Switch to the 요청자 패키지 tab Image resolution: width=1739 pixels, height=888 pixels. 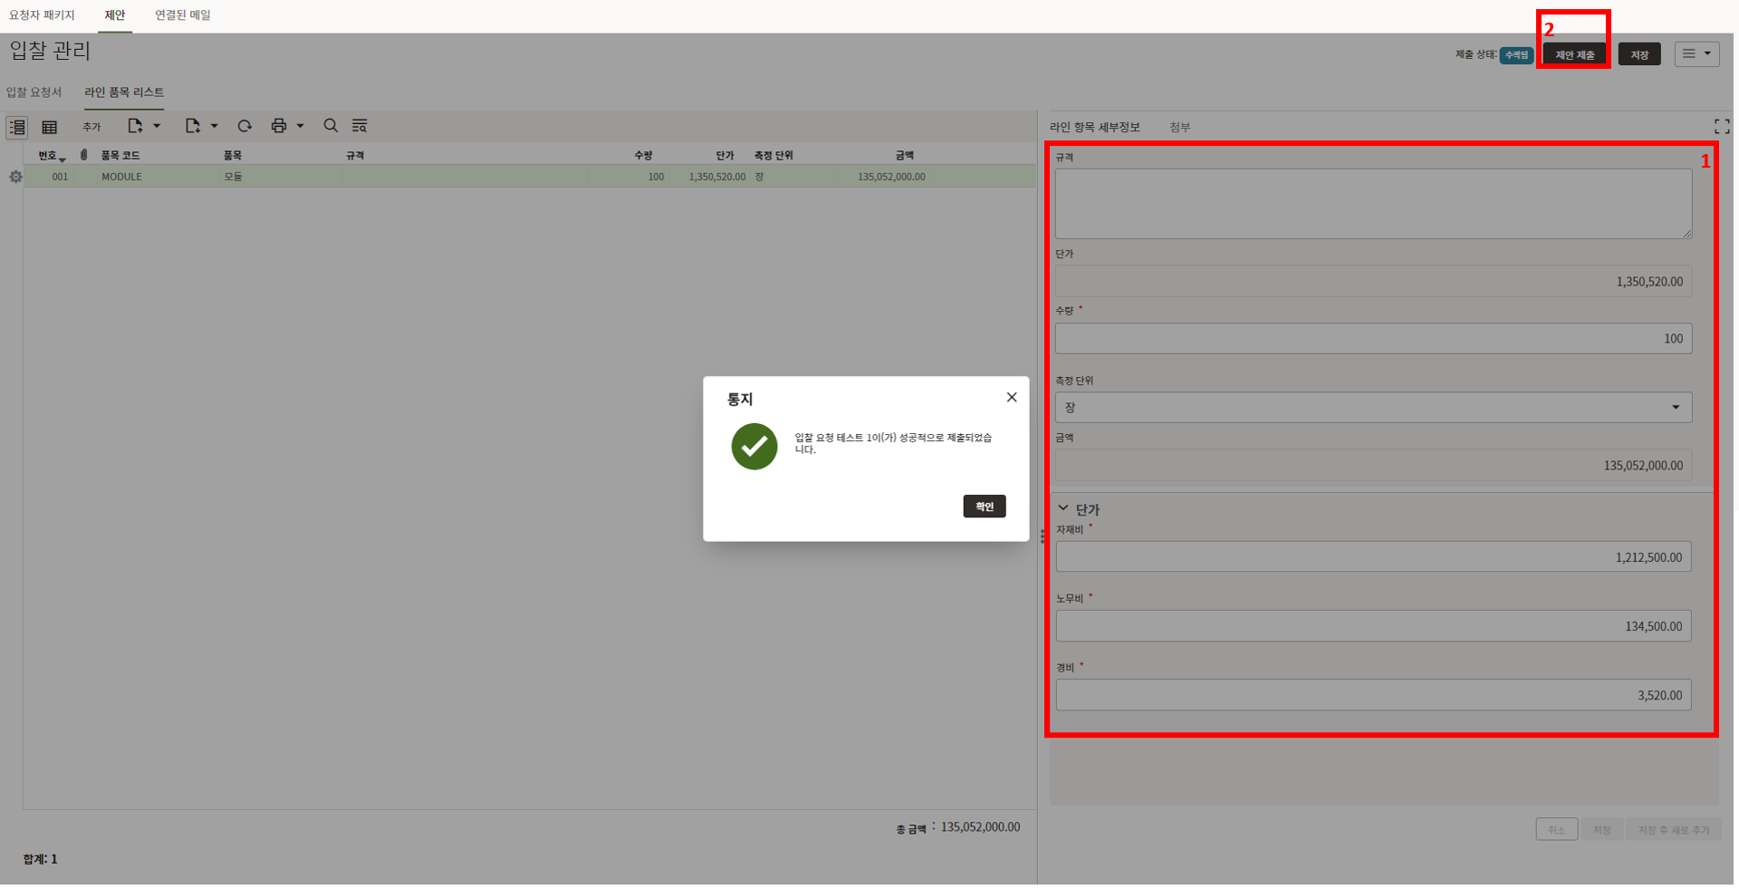(x=42, y=15)
